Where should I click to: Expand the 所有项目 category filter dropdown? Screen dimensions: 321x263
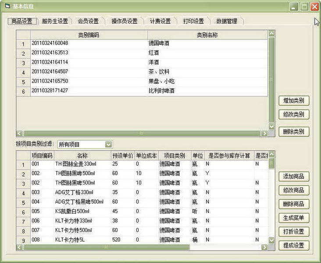(108, 145)
